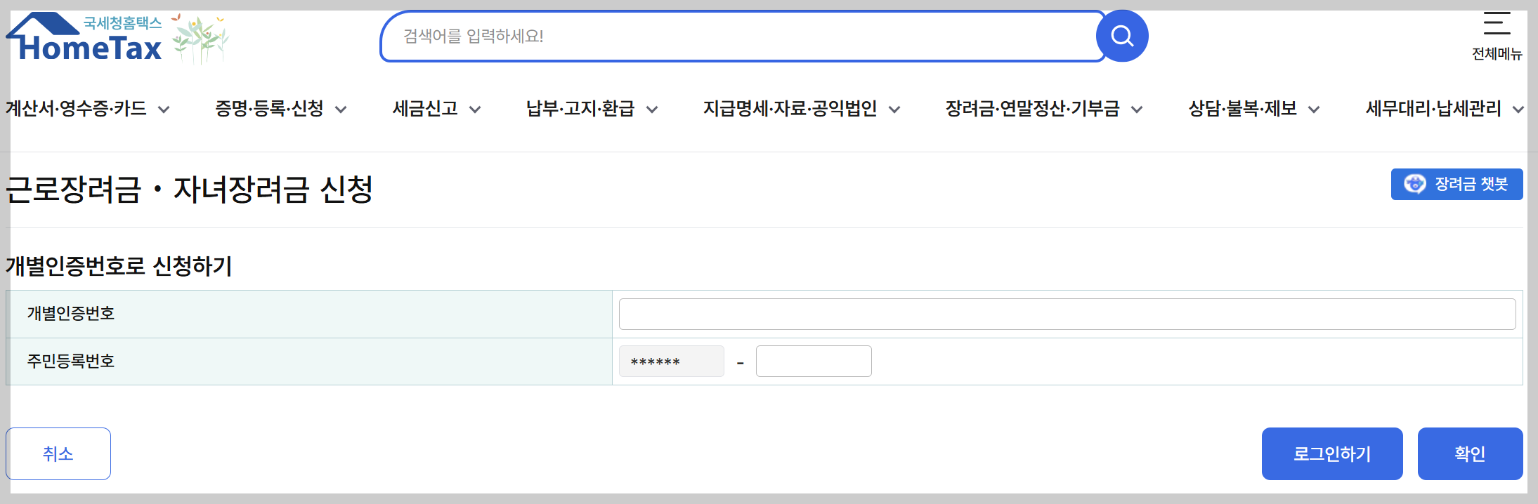The image size is (1538, 504).
Task: Click the 주민등록번호 back digits field
Action: click(x=814, y=362)
